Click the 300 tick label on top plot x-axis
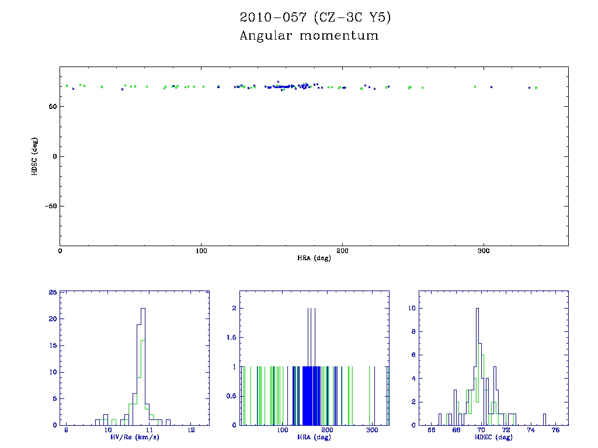The image size is (598, 448). coord(484,251)
